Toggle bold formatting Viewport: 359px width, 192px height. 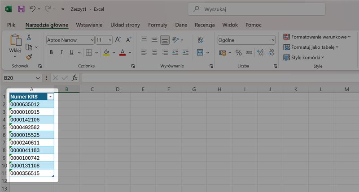point(51,52)
